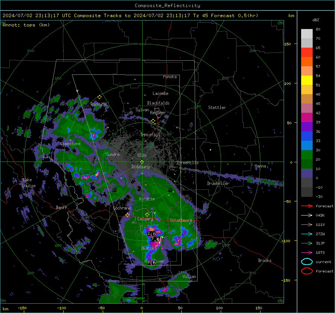Click the magenta 18TS arrow icon
Viewport: 335px width, 313px height.
point(307,253)
